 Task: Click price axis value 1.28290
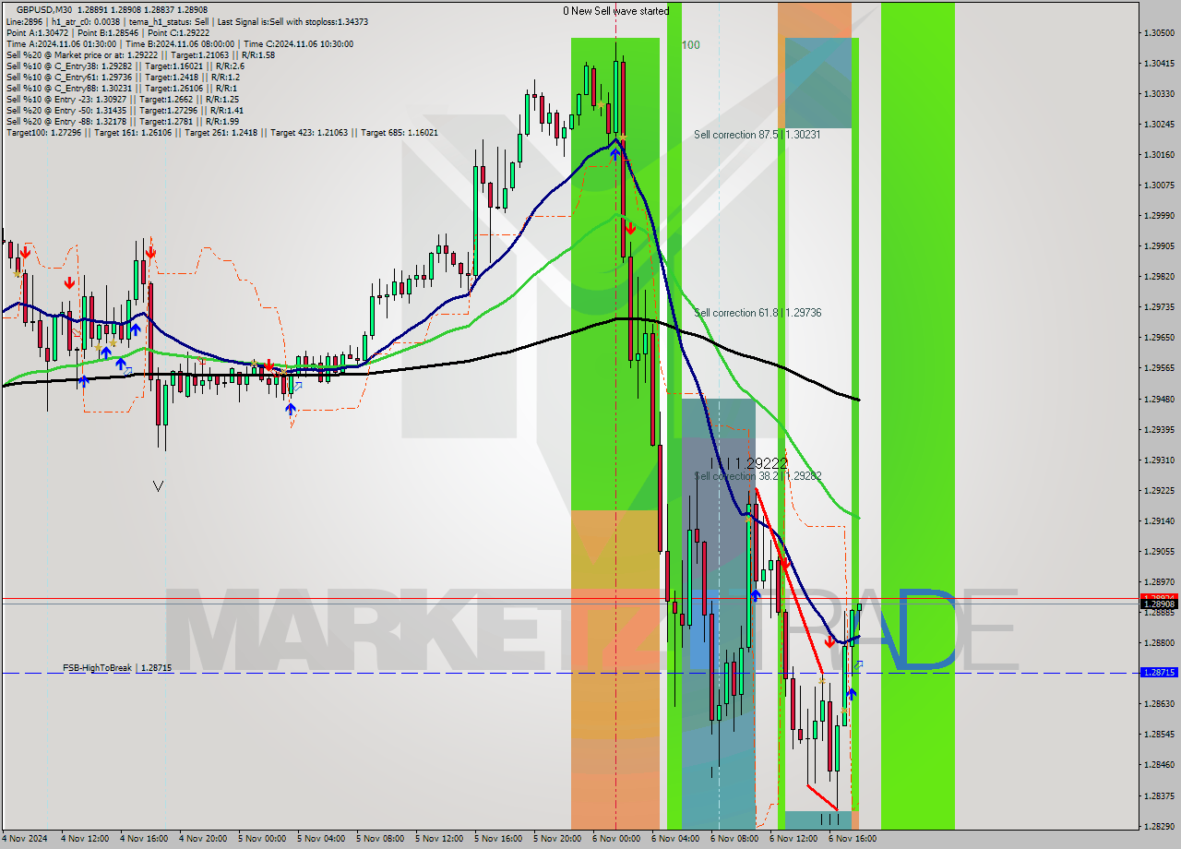point(1159,826)
